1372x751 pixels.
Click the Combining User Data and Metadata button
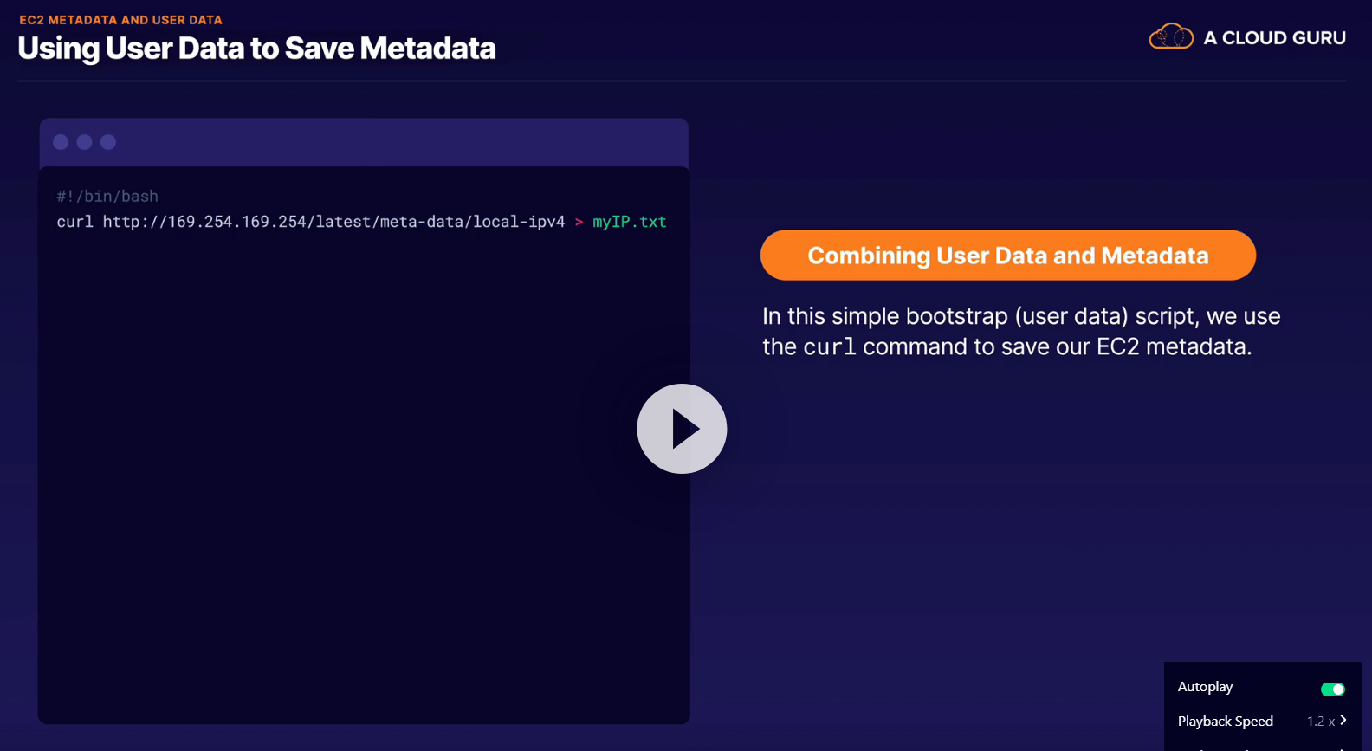point(1007,256)
